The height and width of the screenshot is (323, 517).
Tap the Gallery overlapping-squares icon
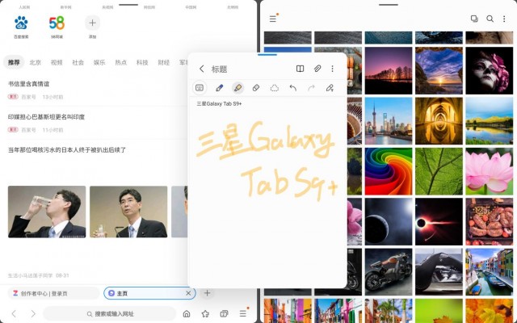tap(474, 19)
